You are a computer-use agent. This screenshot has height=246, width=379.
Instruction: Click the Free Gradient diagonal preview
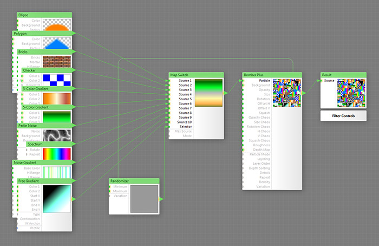(x=57, y=199)
